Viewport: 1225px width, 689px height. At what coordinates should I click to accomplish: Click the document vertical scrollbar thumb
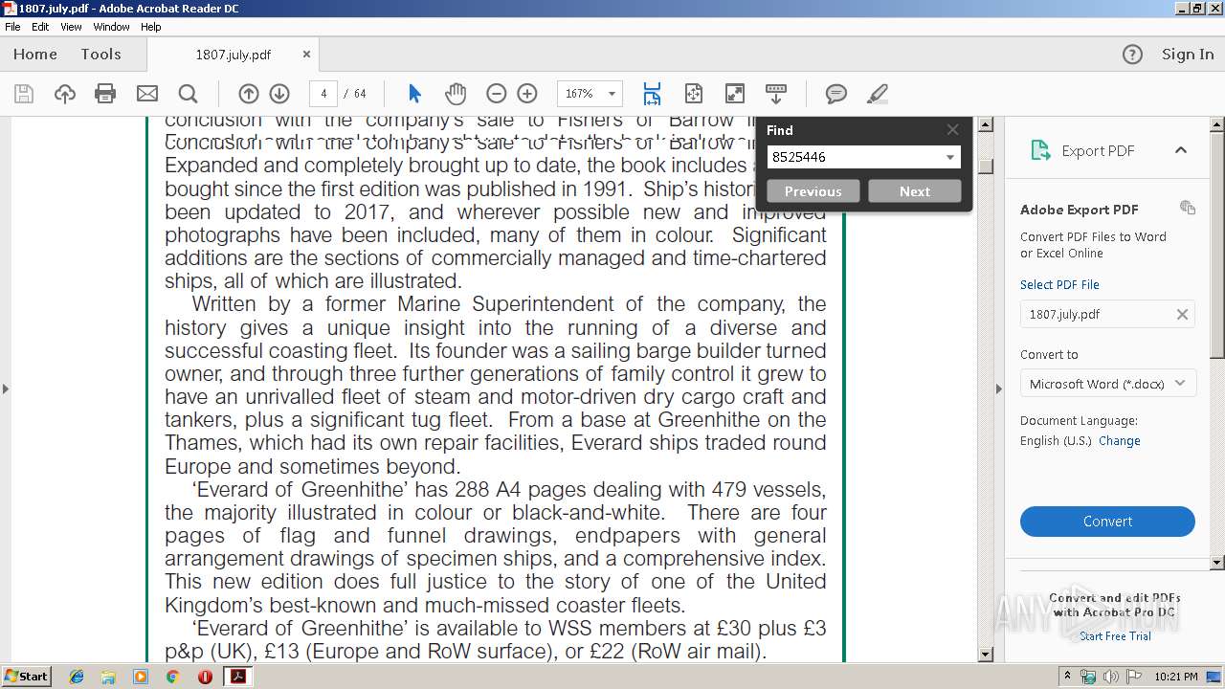(x=985, y=166)
